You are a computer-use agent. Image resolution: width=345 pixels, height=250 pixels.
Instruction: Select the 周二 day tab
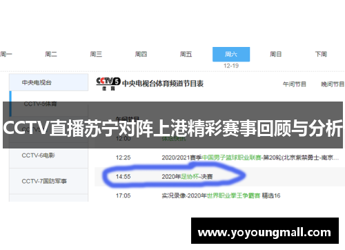[x=51, y=54]
